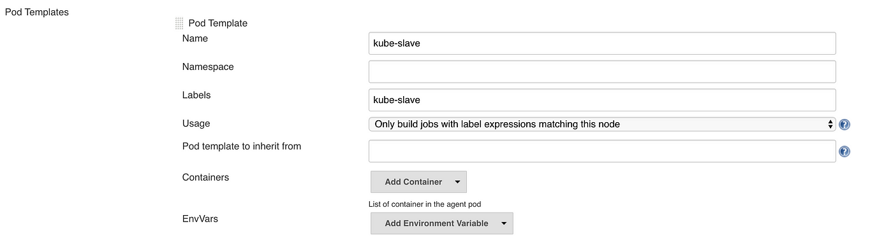
Task: Focus the Pod template to inherit from field
Action: tap(602, 151)
